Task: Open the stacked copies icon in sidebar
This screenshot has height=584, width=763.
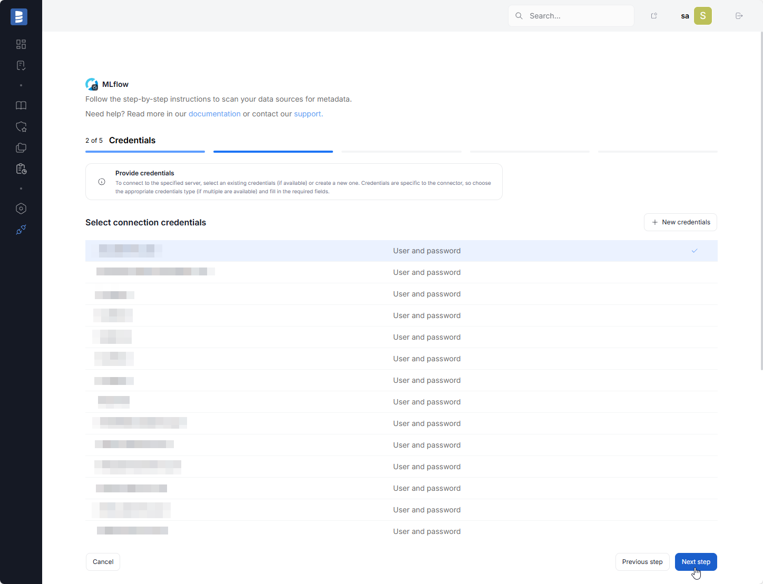Action: click(21, 148)
